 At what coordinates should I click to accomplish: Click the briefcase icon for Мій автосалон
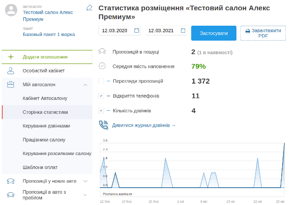(x=11, y=85)
